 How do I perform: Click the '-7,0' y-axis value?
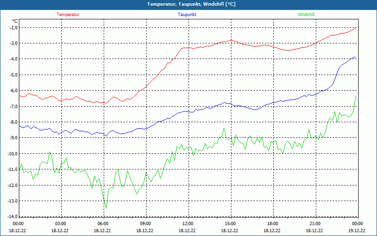click(x=14, y=107)
